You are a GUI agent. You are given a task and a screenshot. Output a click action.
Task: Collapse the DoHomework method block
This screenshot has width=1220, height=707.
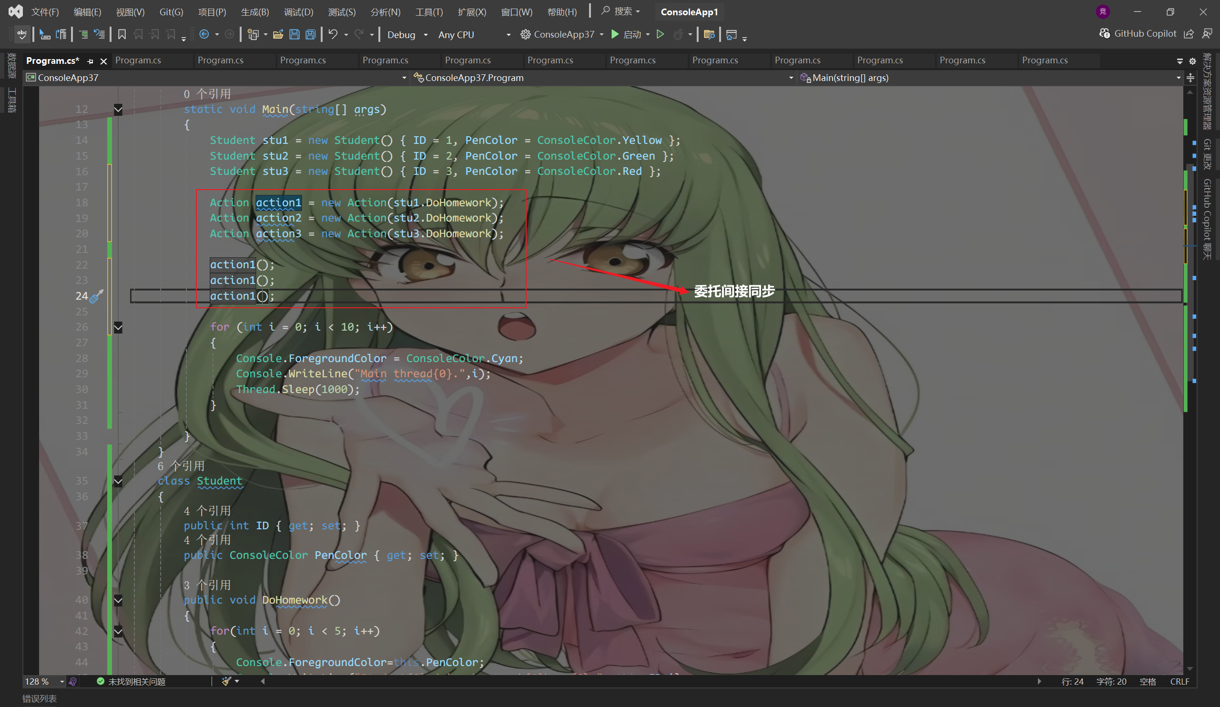pos(118,600)
